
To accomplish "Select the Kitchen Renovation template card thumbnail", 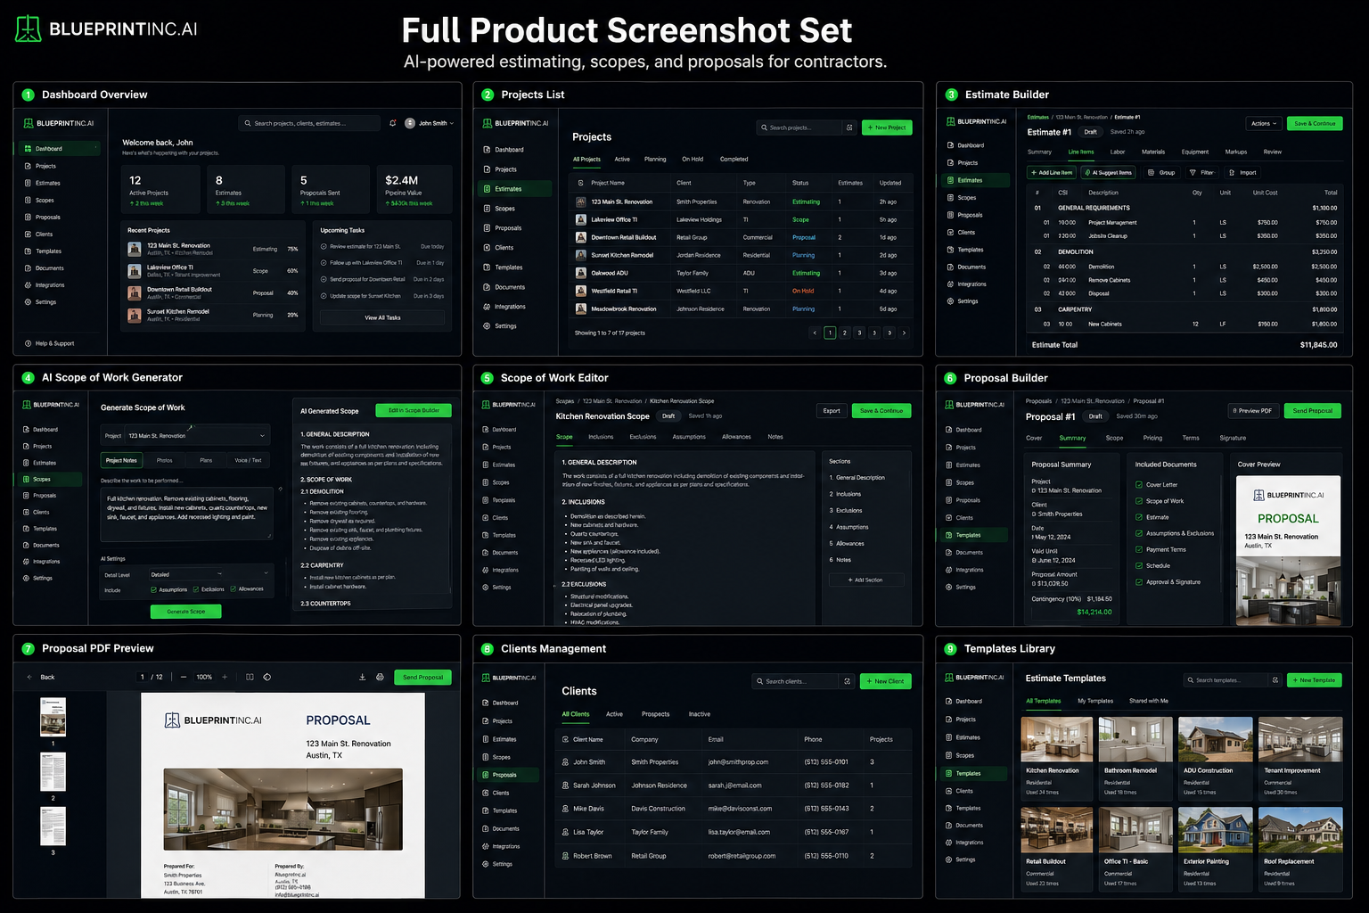I will (x=1057, y=739).
